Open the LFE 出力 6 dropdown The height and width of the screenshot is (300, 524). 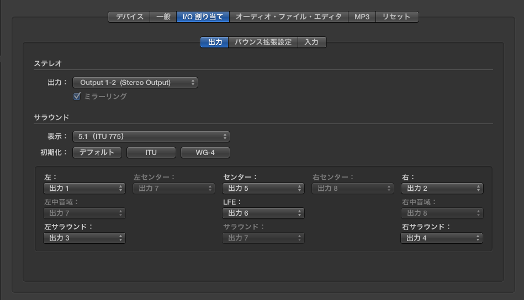click(263, 213)
